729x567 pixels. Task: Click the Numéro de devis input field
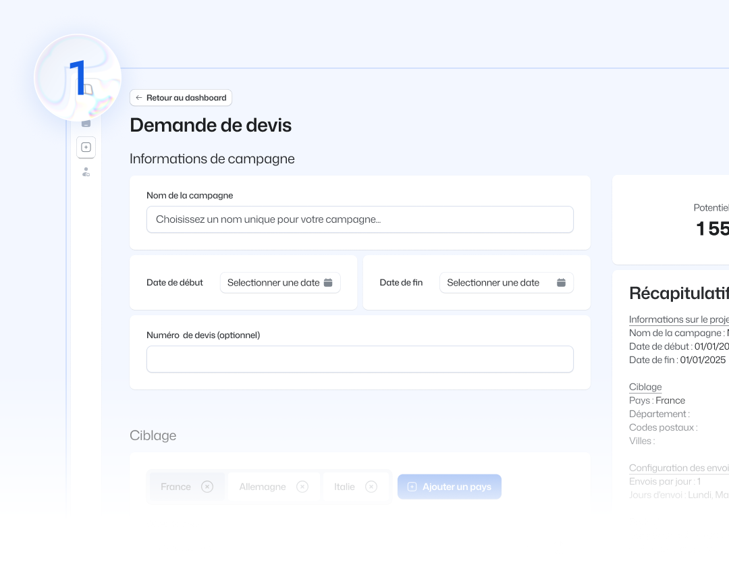[360, 359]
